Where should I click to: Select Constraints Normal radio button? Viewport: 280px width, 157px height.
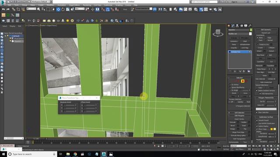click(x=266, y=41)
